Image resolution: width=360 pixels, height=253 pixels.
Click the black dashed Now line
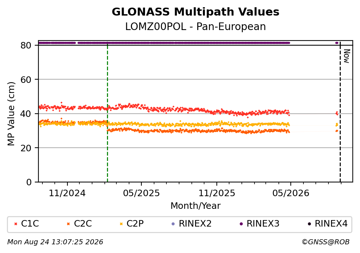[340, 112]
